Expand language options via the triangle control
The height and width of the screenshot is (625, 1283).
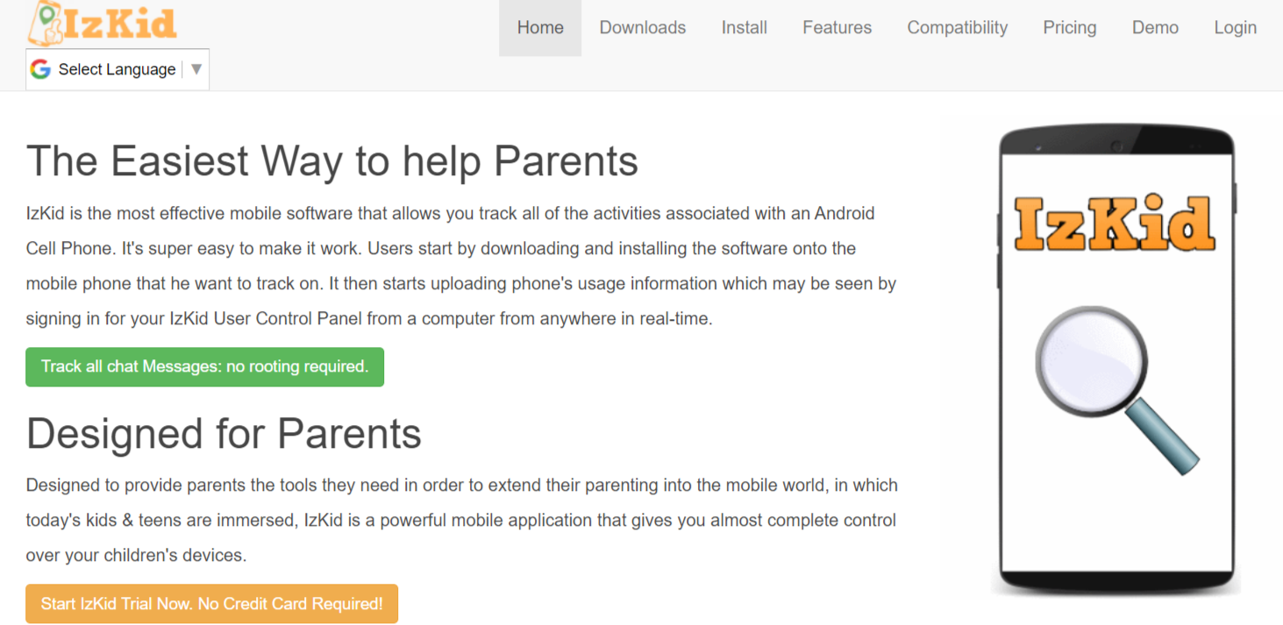pos(196,68)
